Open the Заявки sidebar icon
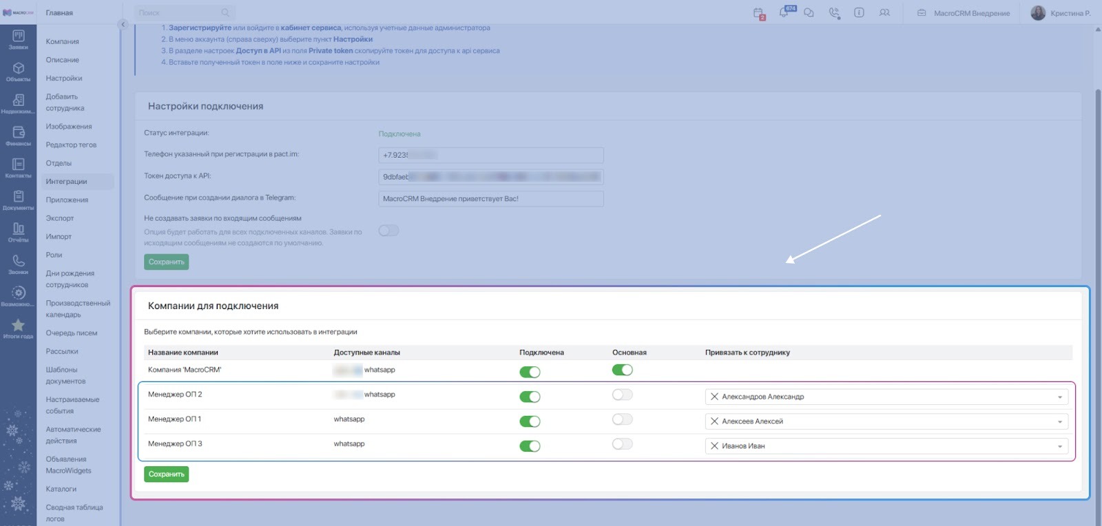Viewport: 1102px width, 526px height. (18, 40)
